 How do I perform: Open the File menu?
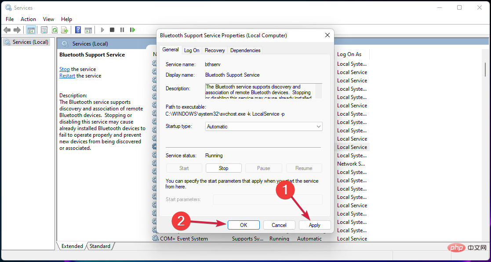click(10, 19)
